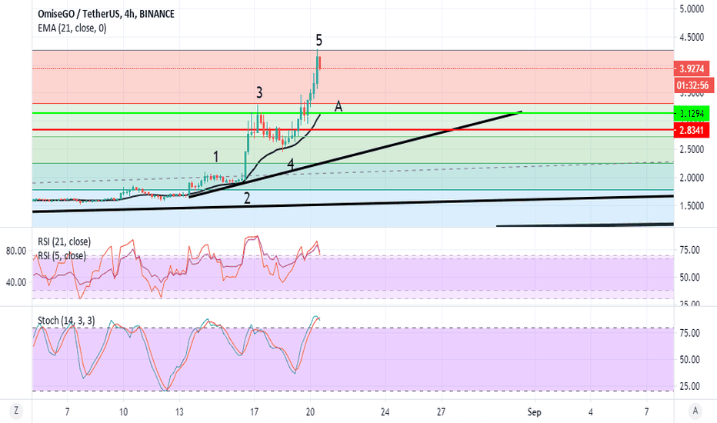
Task: Click the green price label 3.1294
Action: coord(692,113)
